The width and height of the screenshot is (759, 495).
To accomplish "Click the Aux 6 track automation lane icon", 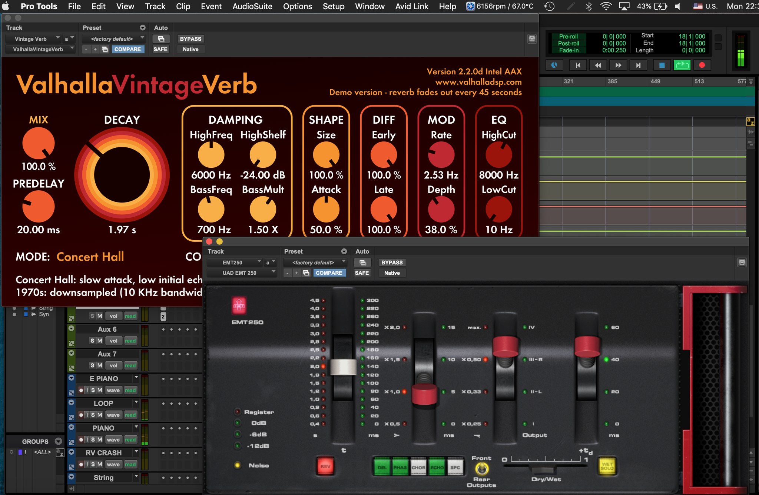I will [72, 343].
